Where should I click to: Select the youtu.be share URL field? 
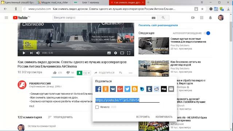tap(127, 100)
